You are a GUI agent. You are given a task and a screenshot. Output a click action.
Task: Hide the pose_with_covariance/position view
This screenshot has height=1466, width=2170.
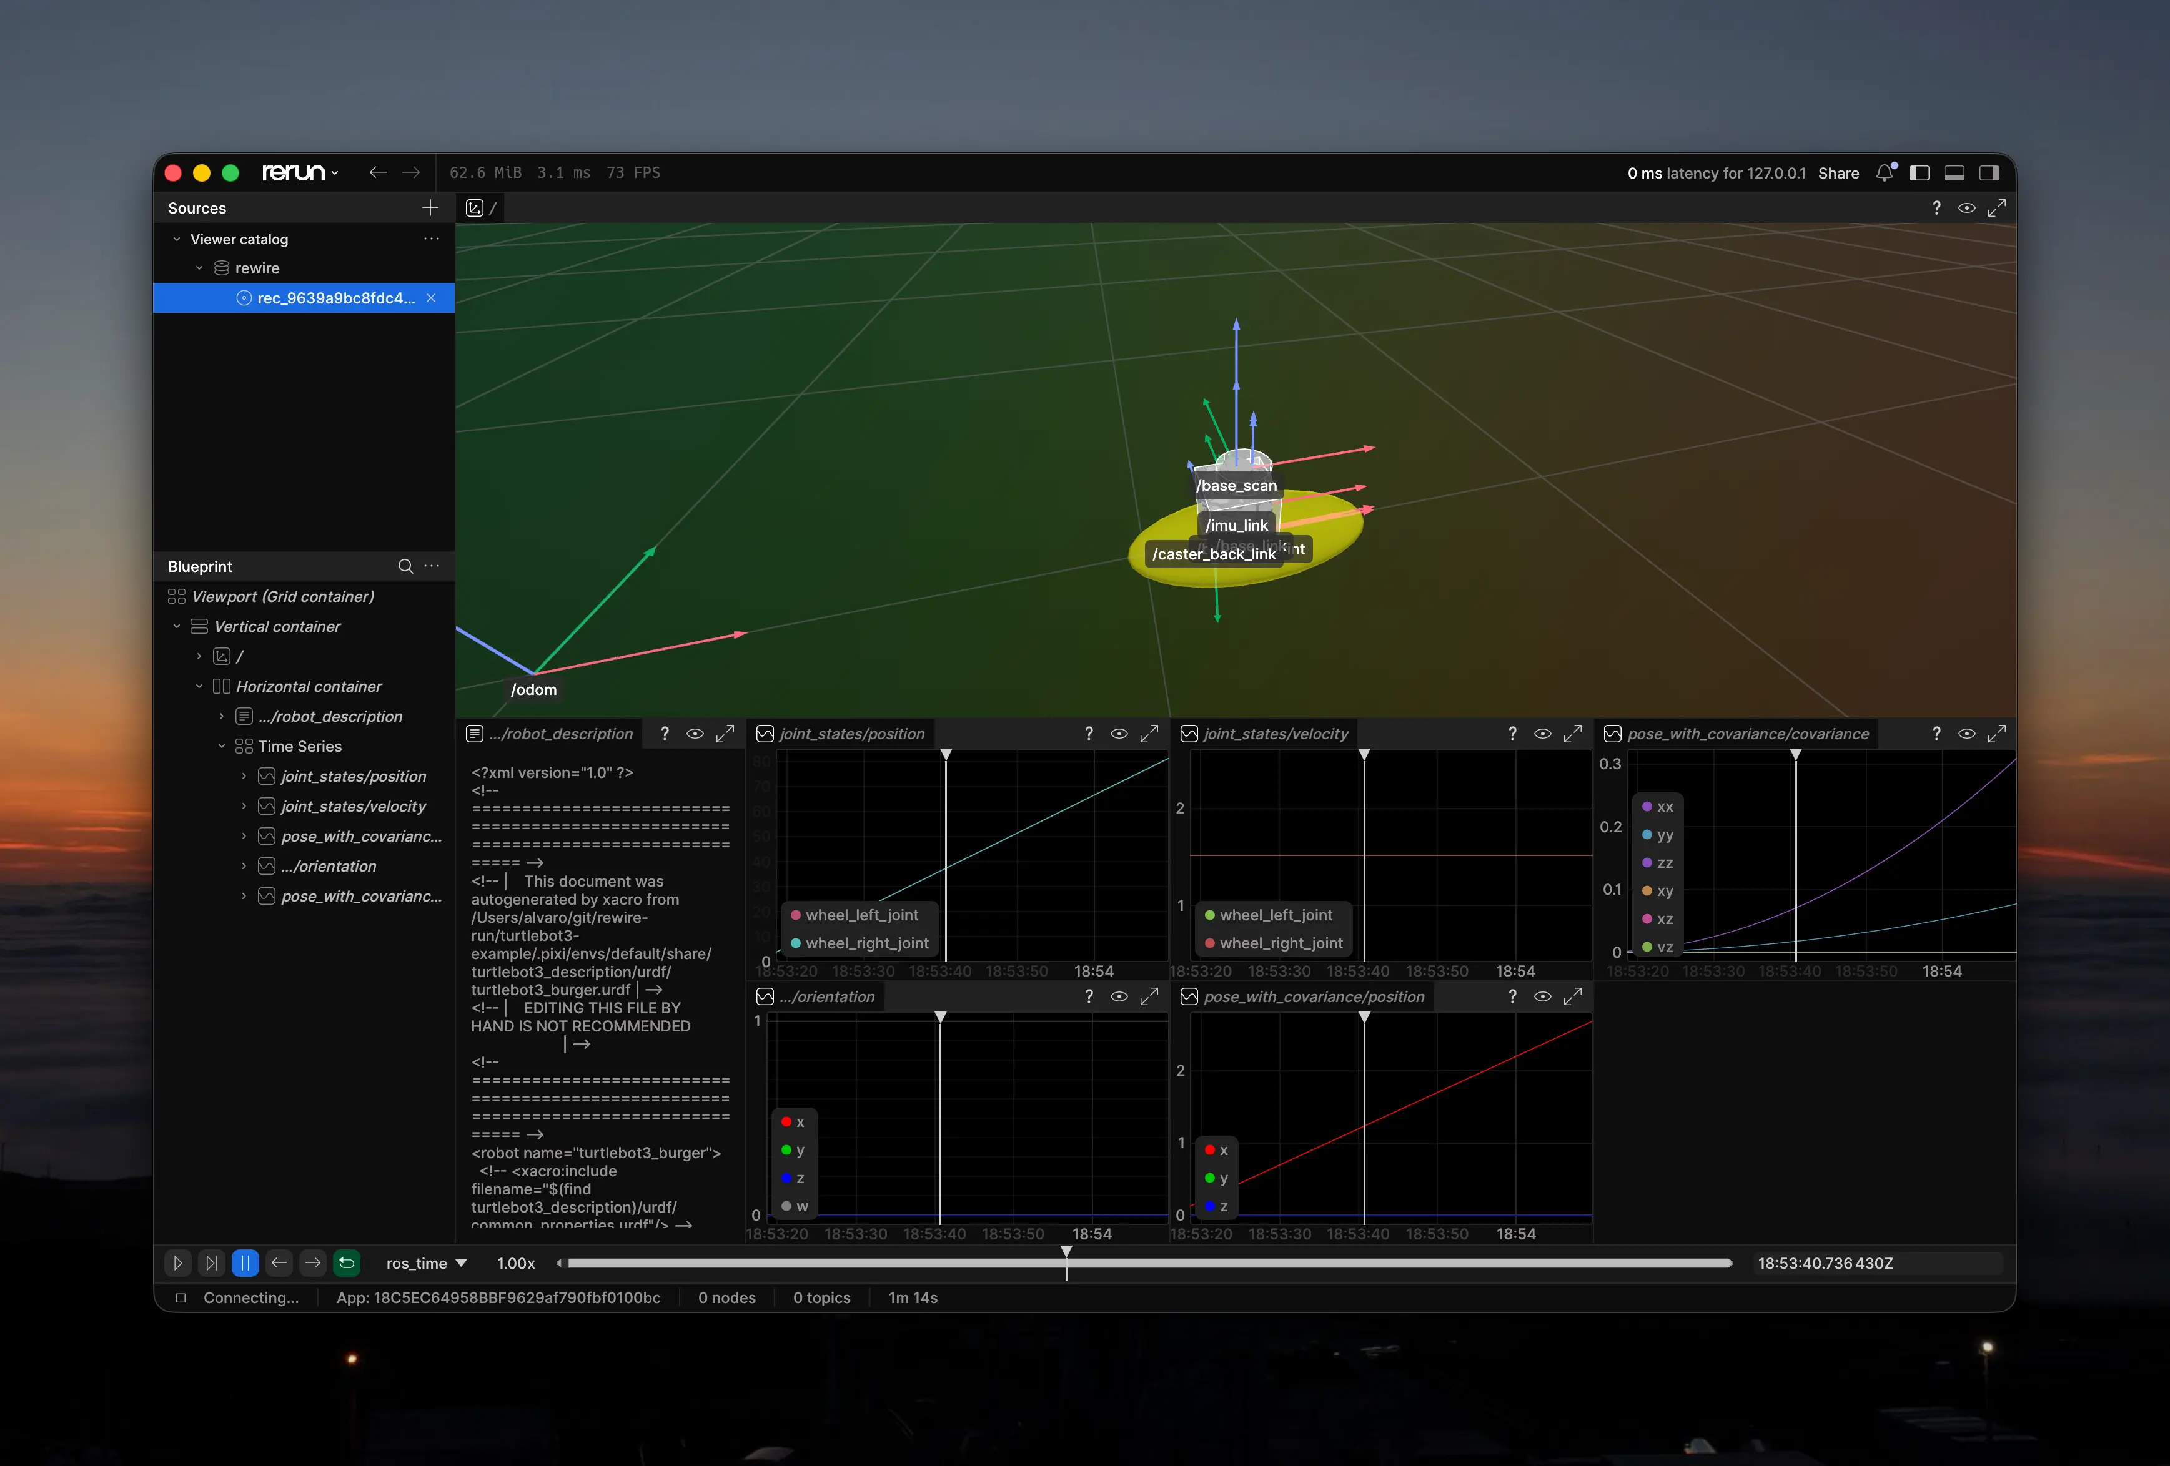point(1542,996)
